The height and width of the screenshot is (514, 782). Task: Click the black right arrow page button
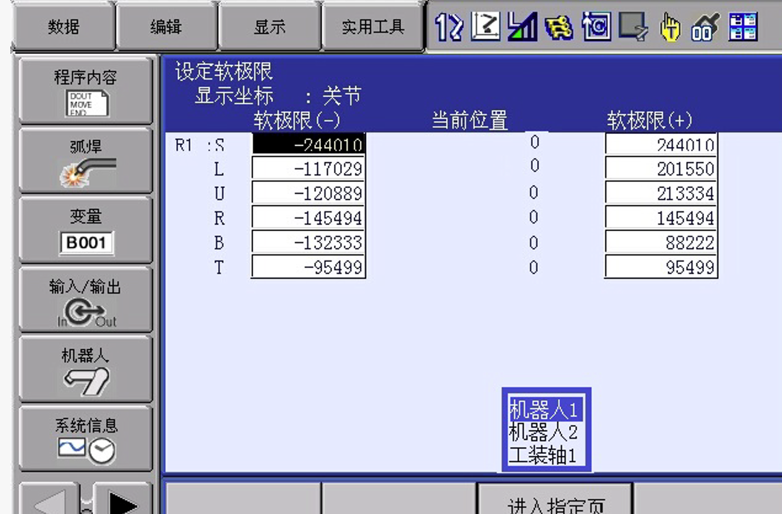tap(123, 503)
